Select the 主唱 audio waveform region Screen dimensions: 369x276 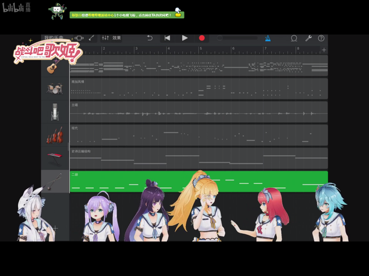coord(199,112)
